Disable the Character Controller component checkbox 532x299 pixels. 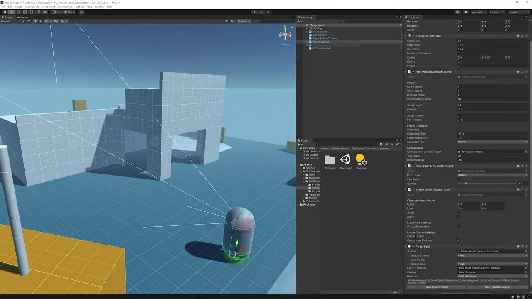(x=413, y=36)
